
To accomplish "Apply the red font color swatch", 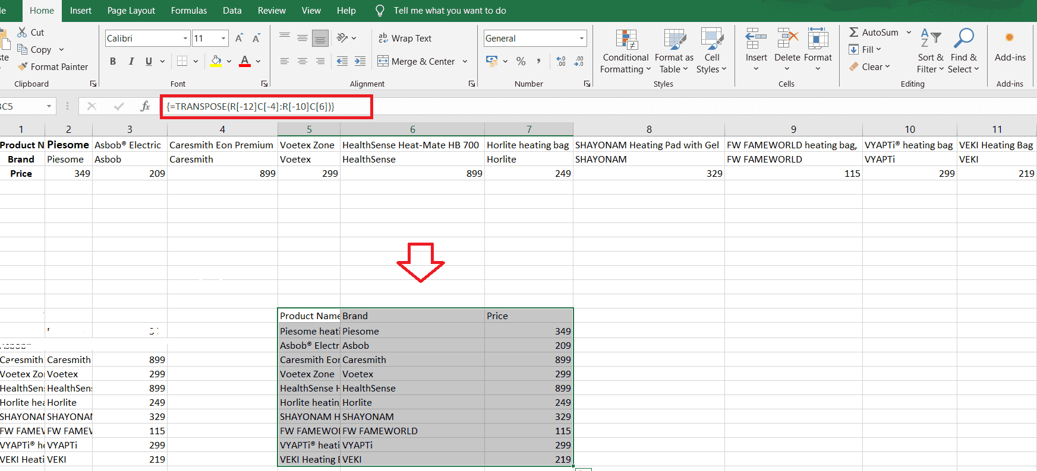I will (245, 61).
